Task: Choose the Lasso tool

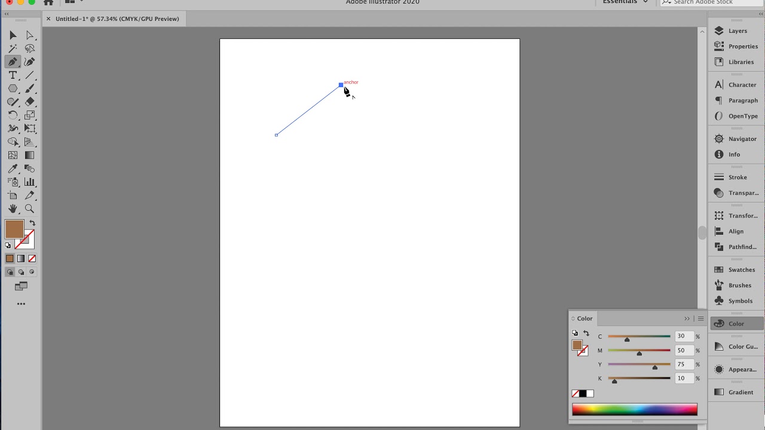Action: 29,48
